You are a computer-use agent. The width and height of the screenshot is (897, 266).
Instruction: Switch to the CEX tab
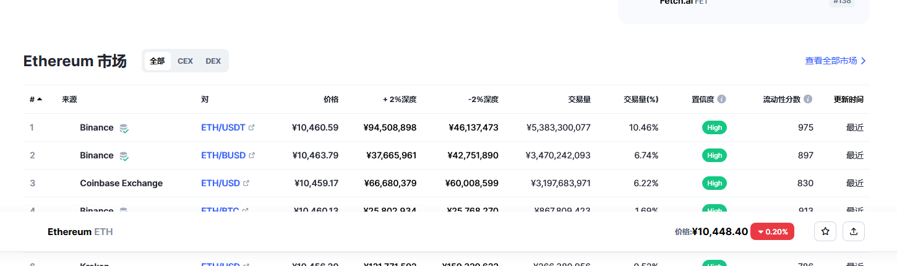[185, 61]
